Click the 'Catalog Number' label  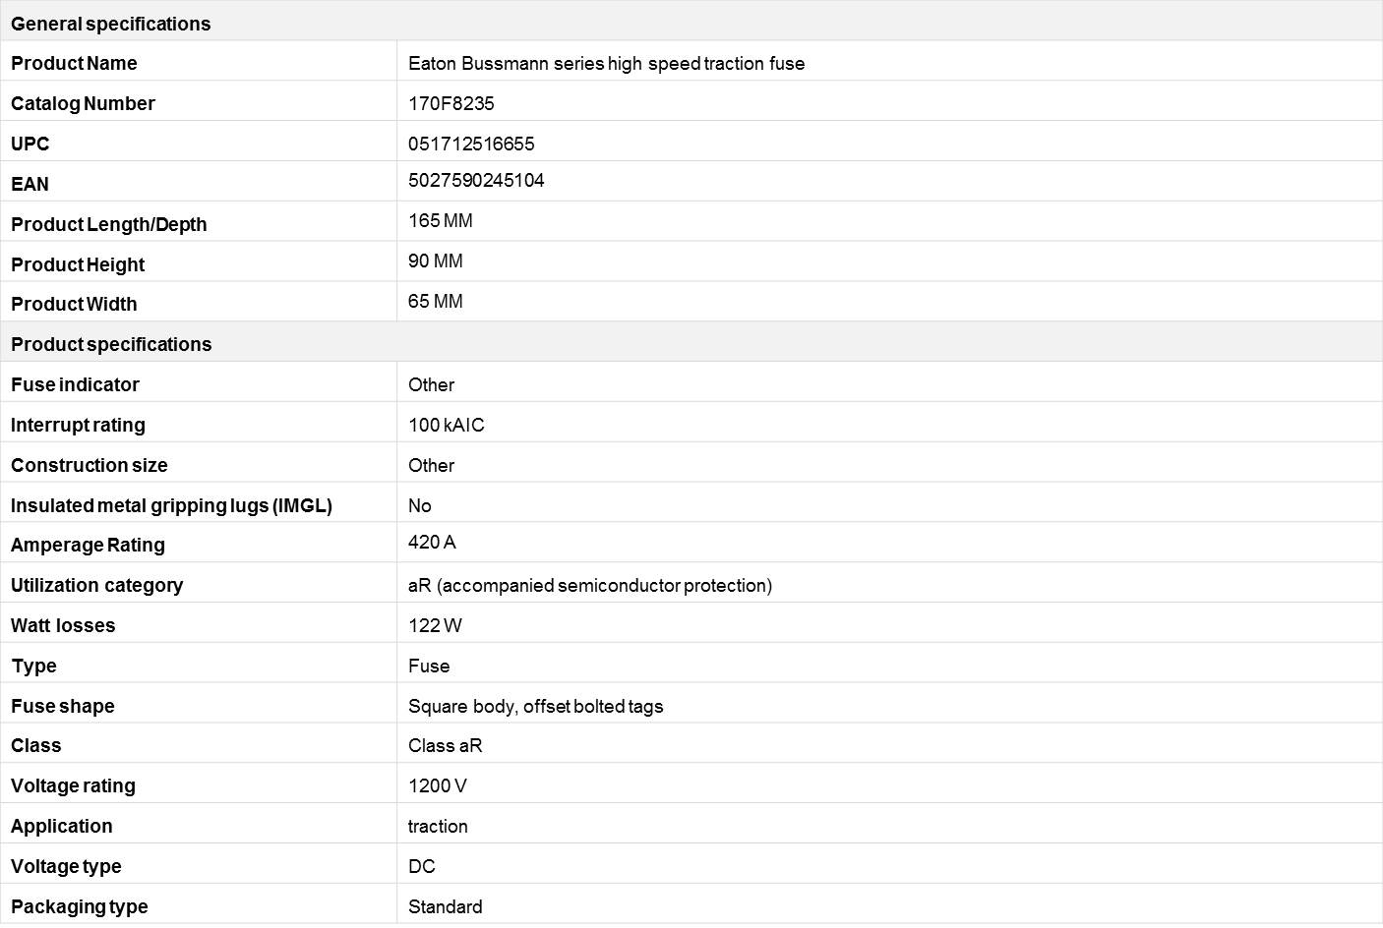point(83,103)
